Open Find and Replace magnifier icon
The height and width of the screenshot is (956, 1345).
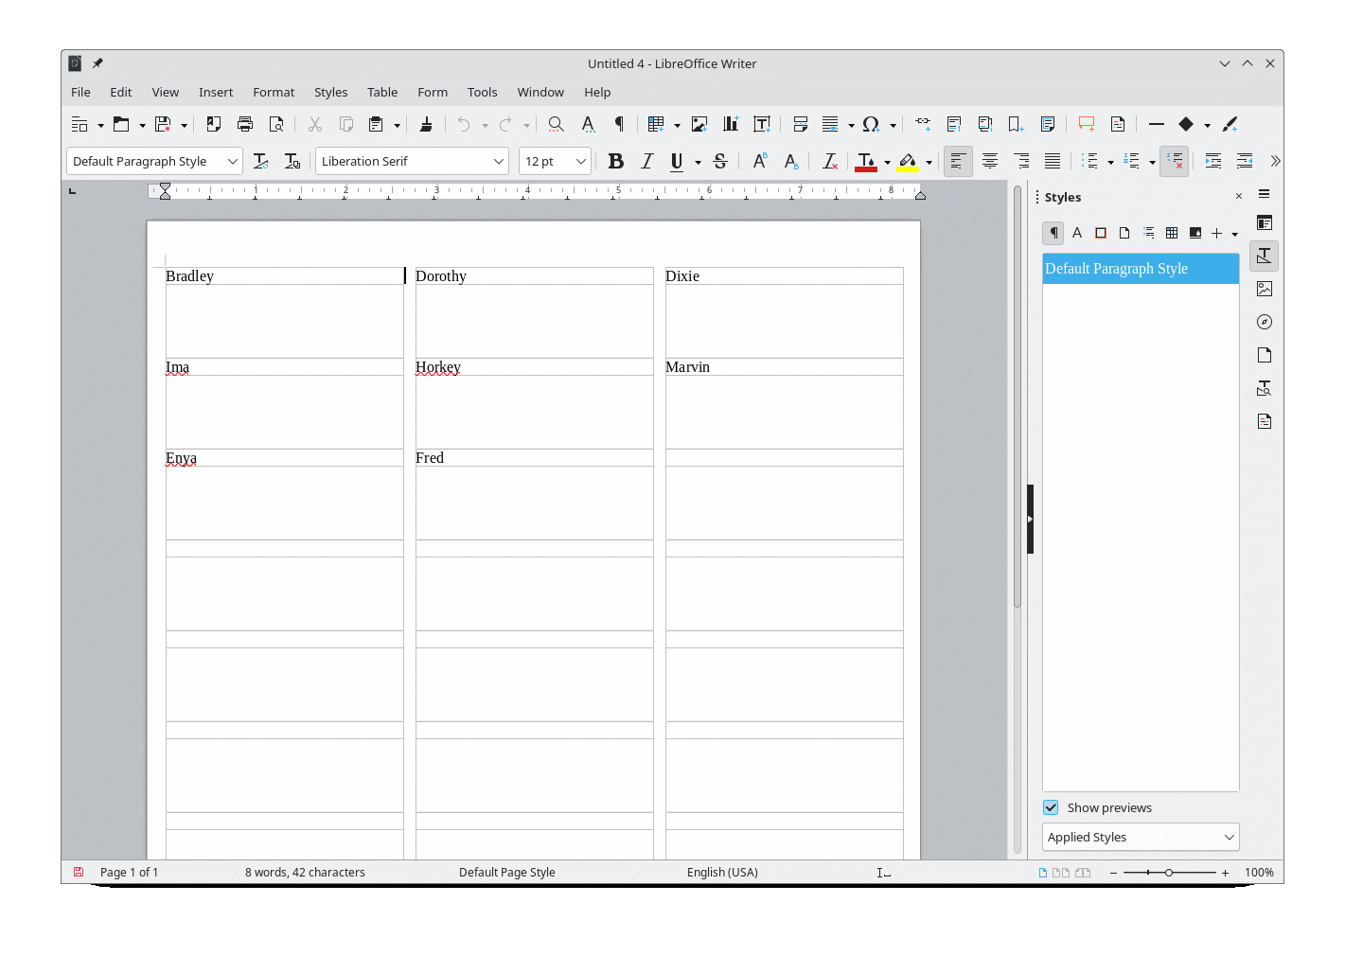(557, 124)
